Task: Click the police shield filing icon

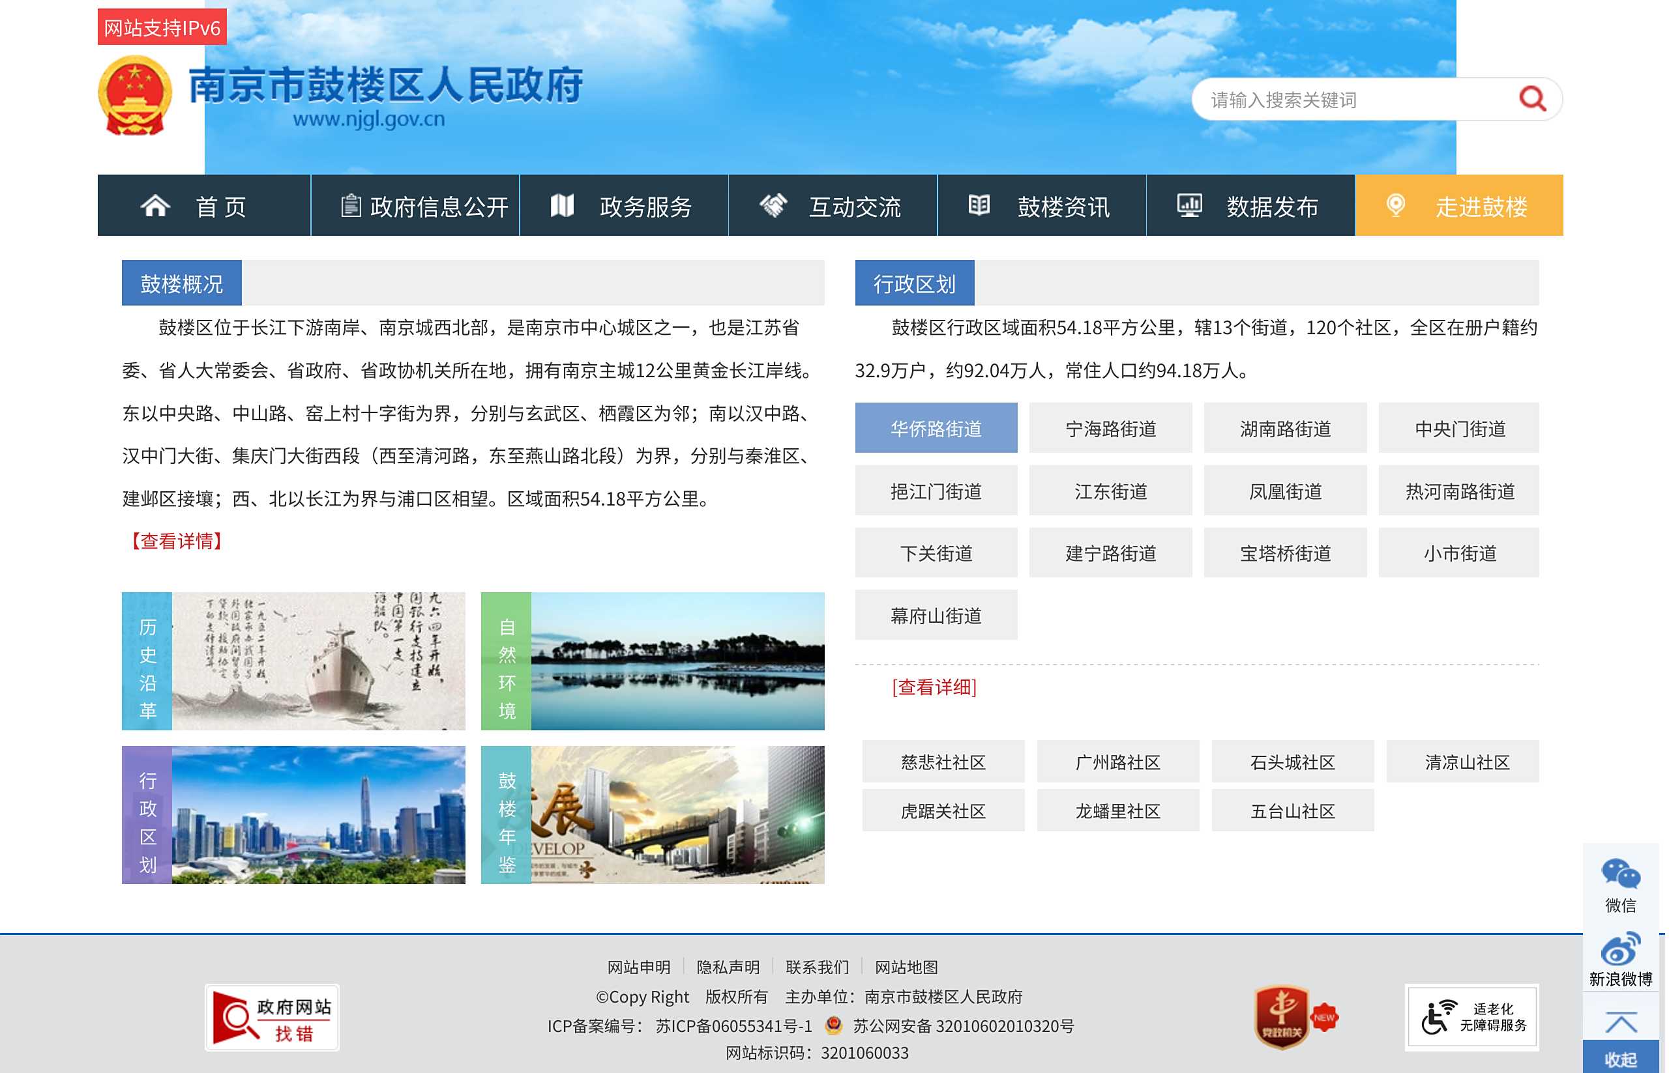Action: (x=835, y=1027)
